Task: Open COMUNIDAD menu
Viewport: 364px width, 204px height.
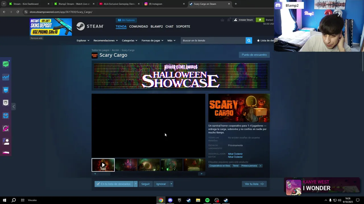Action: (138, 26)
